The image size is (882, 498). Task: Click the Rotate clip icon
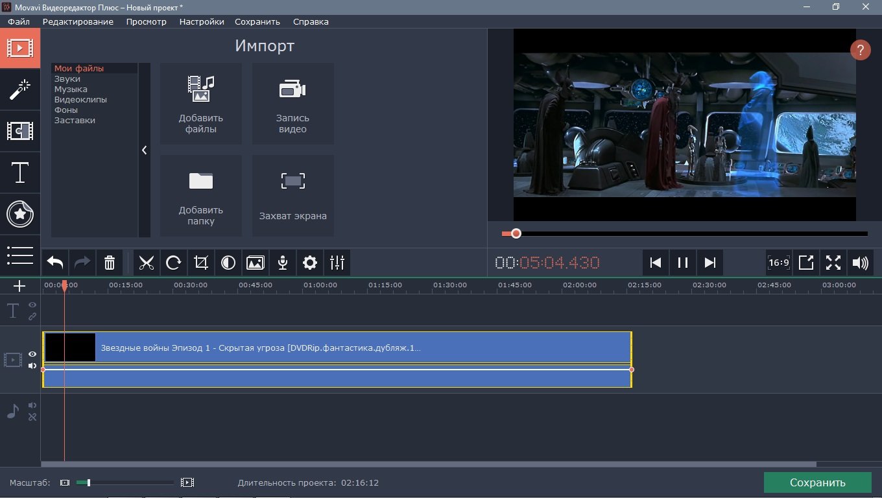(174, 263)
